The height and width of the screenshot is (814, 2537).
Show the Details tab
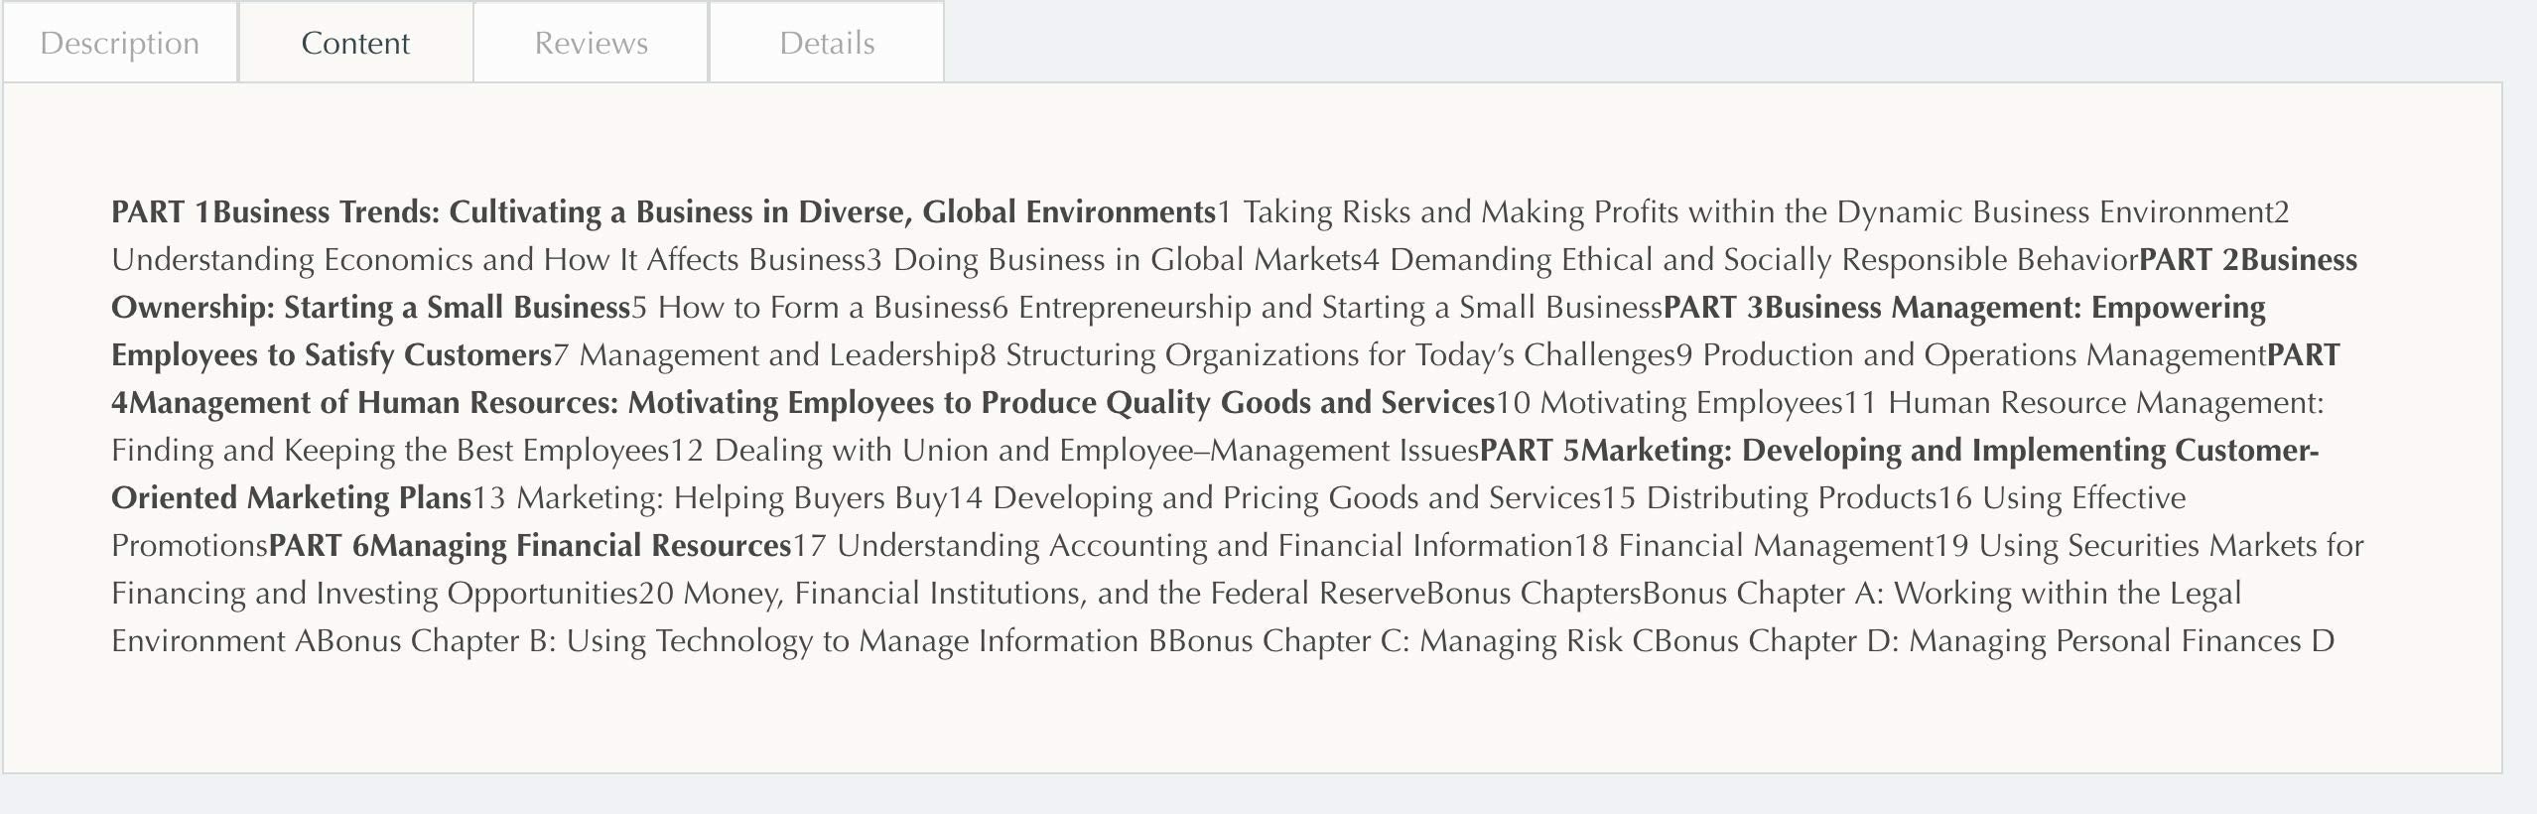tap(827, 43)
